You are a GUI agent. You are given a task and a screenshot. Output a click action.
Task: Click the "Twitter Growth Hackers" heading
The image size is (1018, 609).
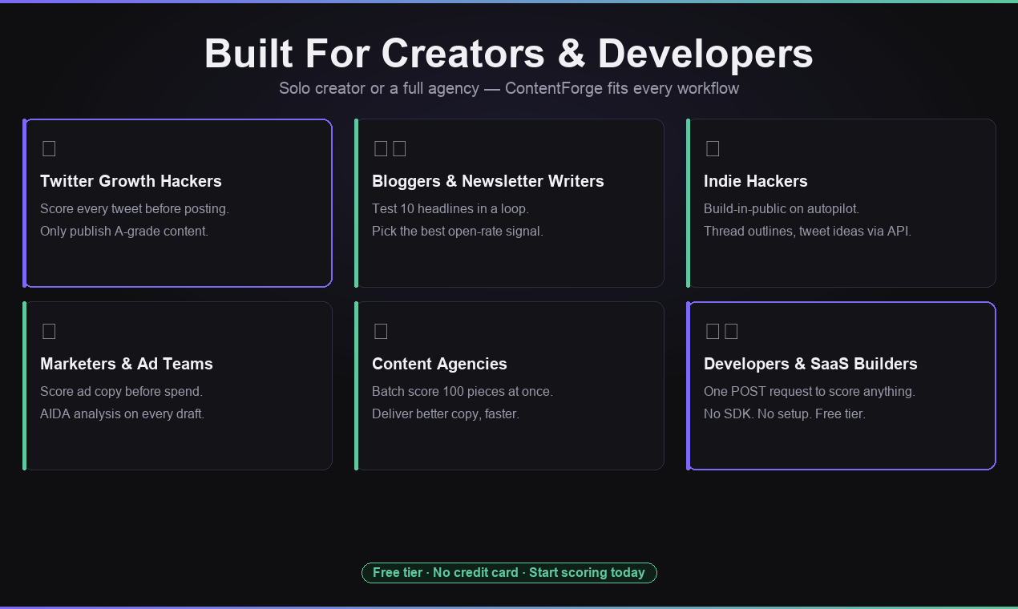[x=131, y=181]
